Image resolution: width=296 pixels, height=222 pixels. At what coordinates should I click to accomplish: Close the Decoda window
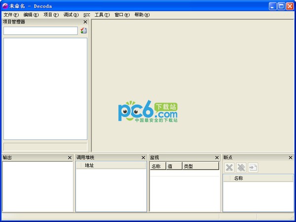[x=290, y=6]
